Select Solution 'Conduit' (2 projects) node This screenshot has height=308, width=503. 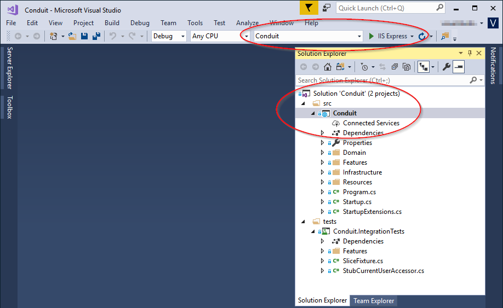coord(356,94)
